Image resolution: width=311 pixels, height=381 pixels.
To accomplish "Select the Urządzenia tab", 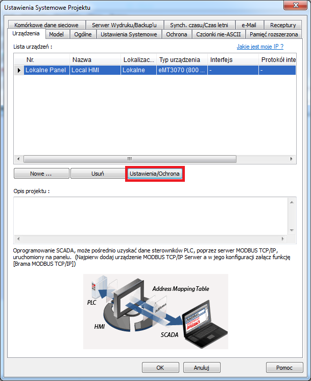I will [26, 33].
